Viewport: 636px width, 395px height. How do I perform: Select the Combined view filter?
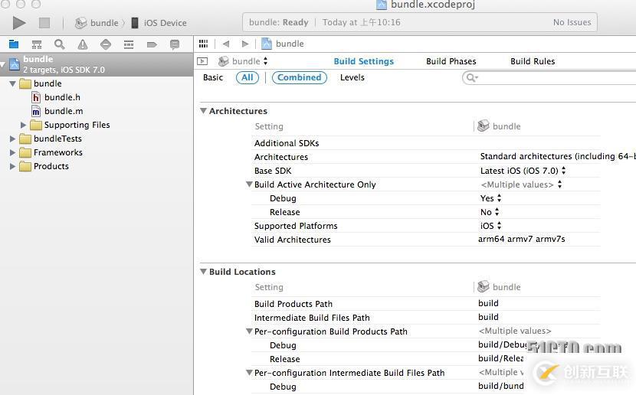[x=299, y=77]
